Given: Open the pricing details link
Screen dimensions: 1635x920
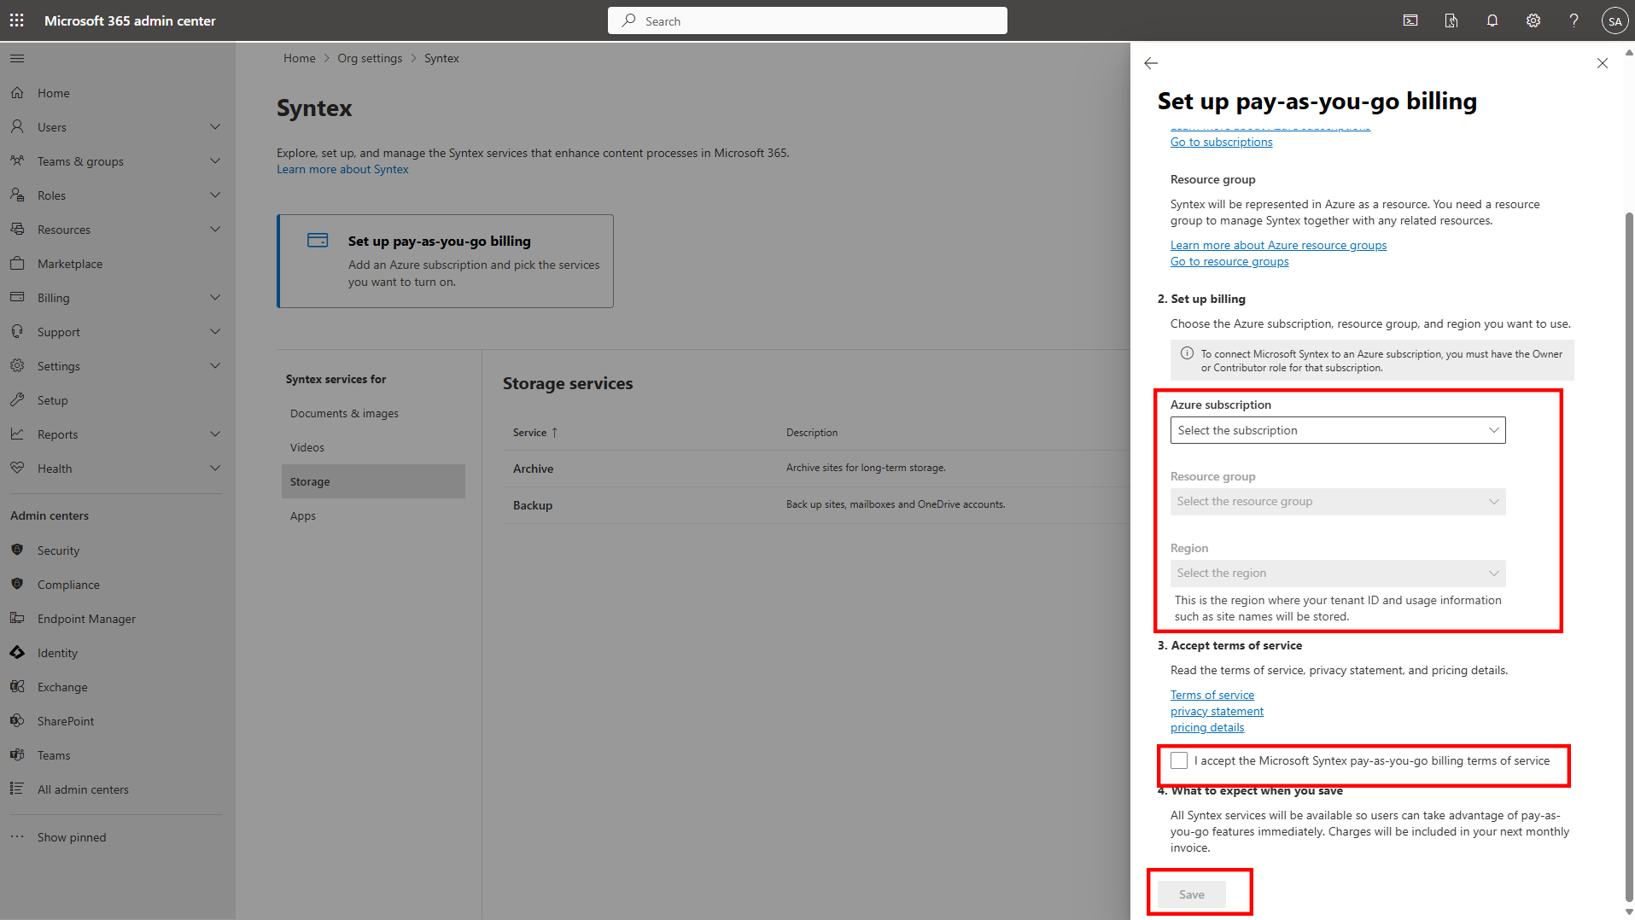Looking at the screenshot, I should click(x=1206, y=726).
